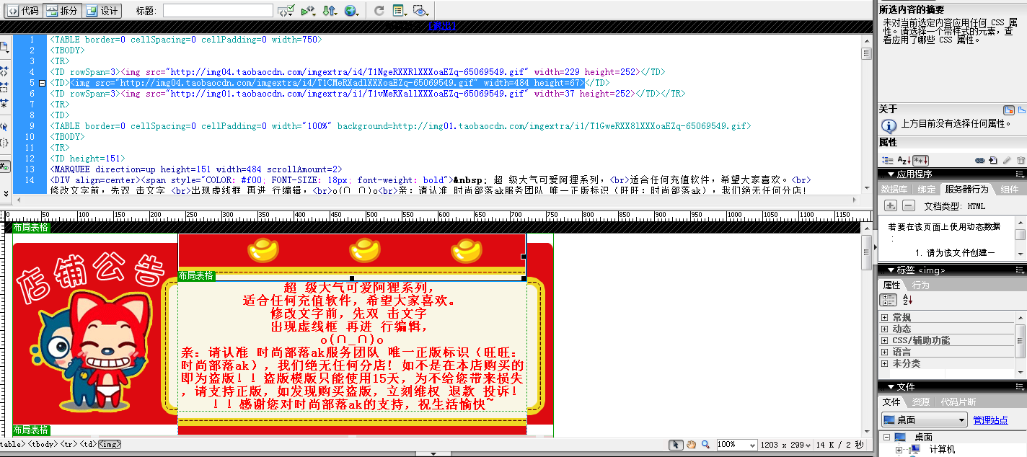Click the edit style pencil icon
Image resolution: width=1027 pixels, height=457 pixels.
pos(1007,160)
